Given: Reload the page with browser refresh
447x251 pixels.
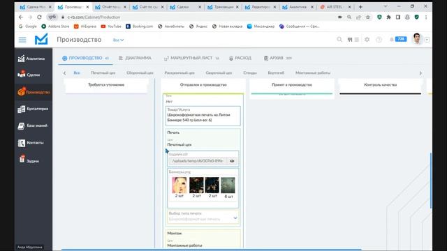Looking at the screenshot, I should pos(39,17).
